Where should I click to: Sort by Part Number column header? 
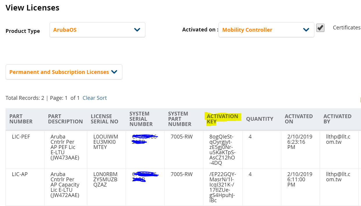tap(21, 119)
